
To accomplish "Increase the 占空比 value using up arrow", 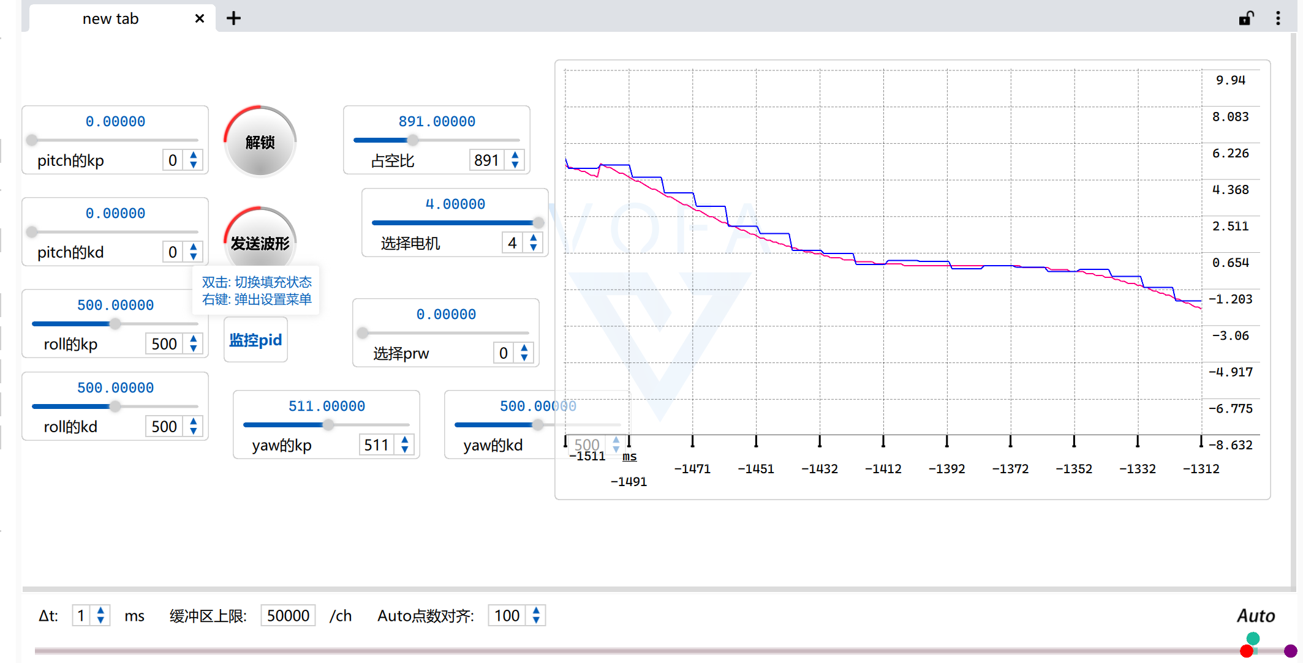I will (515, 155).
